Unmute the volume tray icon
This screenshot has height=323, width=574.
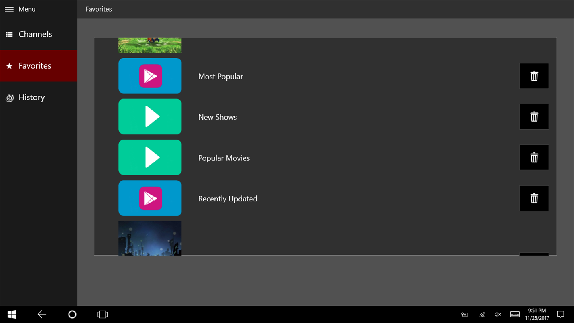click(x=498, y=315)
